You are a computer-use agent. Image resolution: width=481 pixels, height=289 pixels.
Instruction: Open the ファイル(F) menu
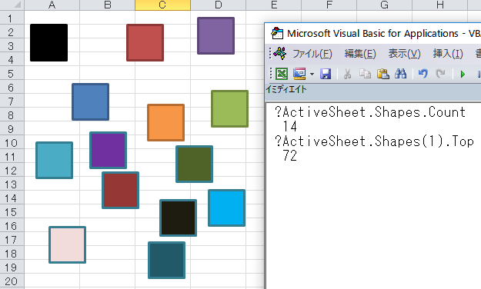coord(312,54)
